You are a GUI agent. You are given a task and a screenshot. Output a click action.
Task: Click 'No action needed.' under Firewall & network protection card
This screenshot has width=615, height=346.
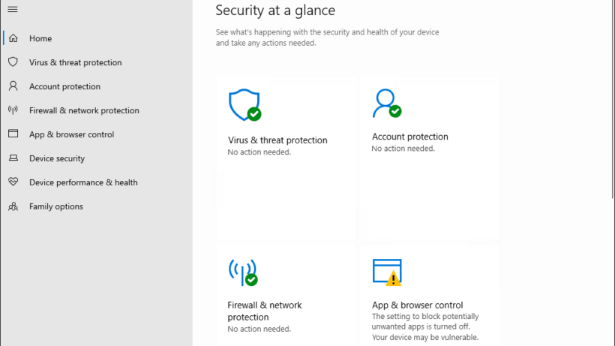[259, 329]
